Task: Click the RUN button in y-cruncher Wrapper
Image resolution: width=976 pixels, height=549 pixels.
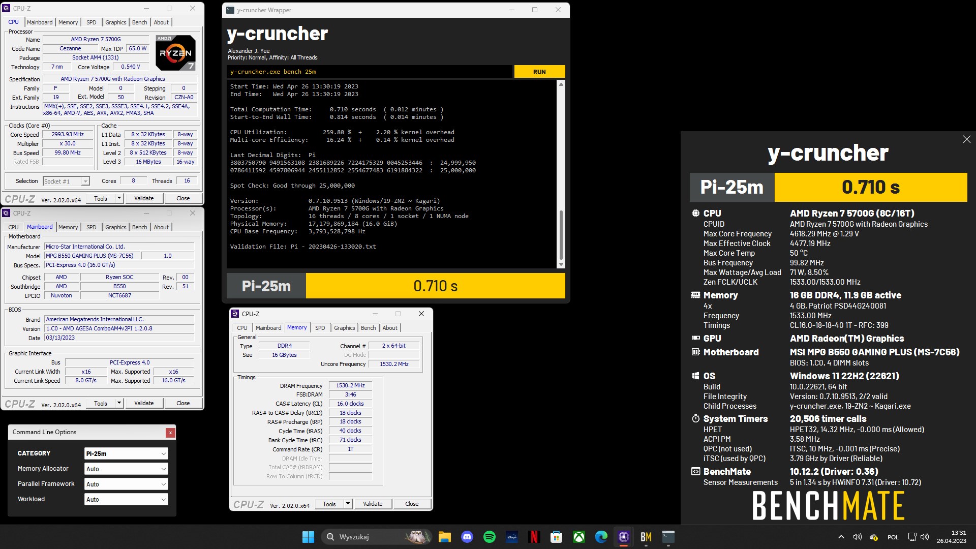Action: pyautogui.click(x=539, y=72)
